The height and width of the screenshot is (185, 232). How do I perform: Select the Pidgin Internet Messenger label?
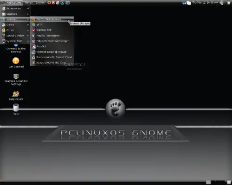pos(52,41)
